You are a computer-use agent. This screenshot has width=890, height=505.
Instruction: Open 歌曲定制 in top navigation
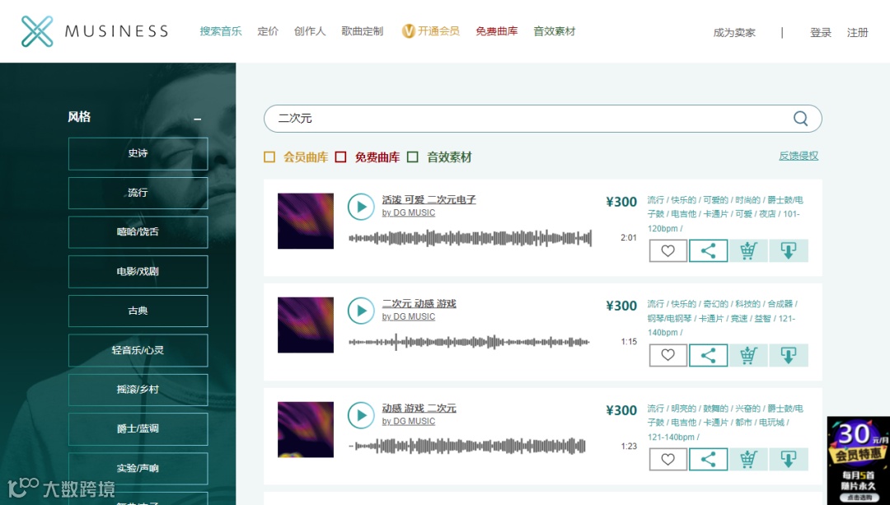click(362, 31)
